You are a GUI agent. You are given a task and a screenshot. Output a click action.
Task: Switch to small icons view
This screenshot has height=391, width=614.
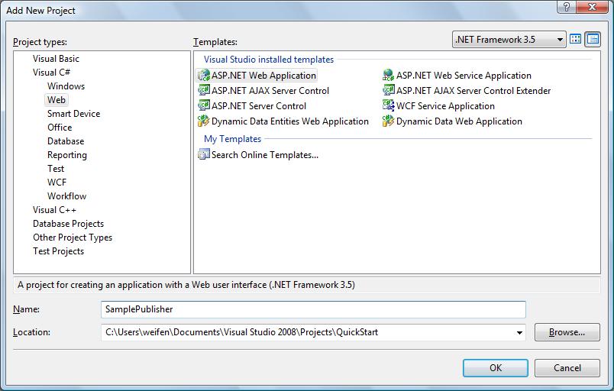pyautogui.click(x=593, y=39)
